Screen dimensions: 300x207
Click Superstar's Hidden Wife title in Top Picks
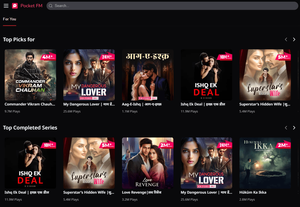pos(265,104)
